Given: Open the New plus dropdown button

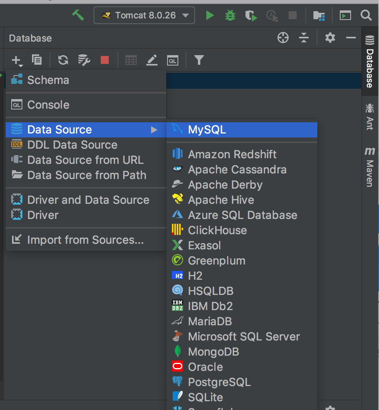Looking at the screenshot, I should click(17, 60).
